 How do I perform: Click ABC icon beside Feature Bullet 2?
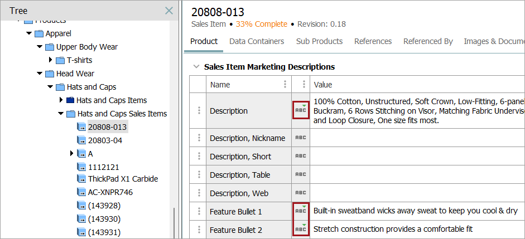click(301, 229)
